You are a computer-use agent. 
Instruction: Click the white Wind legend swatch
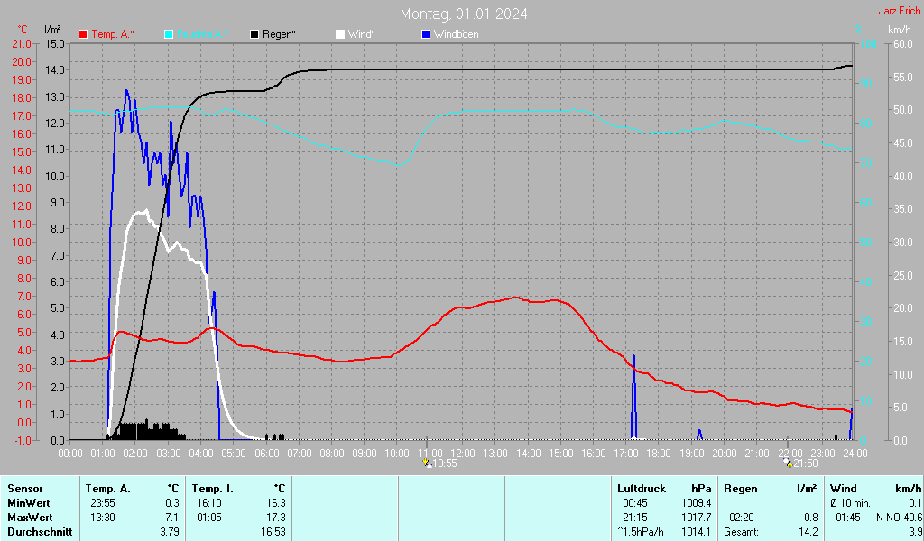pos(340,34)
